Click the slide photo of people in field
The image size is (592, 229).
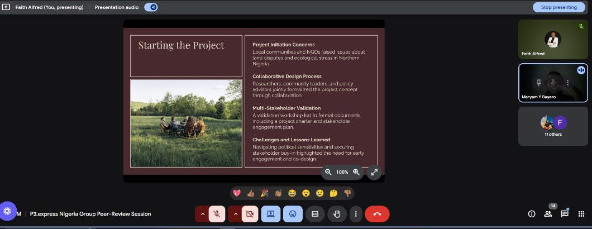[x=186, y=123]
